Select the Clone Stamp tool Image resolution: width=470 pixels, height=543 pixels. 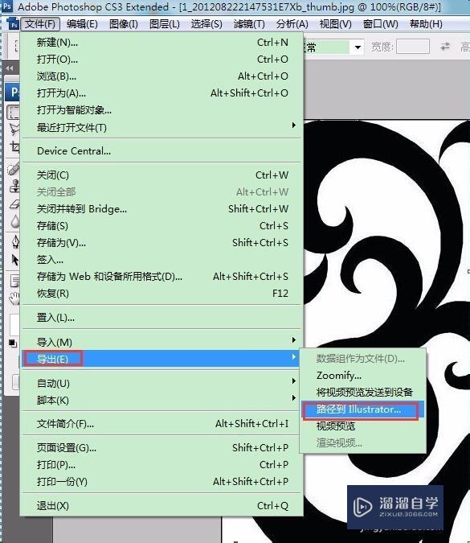14,187
